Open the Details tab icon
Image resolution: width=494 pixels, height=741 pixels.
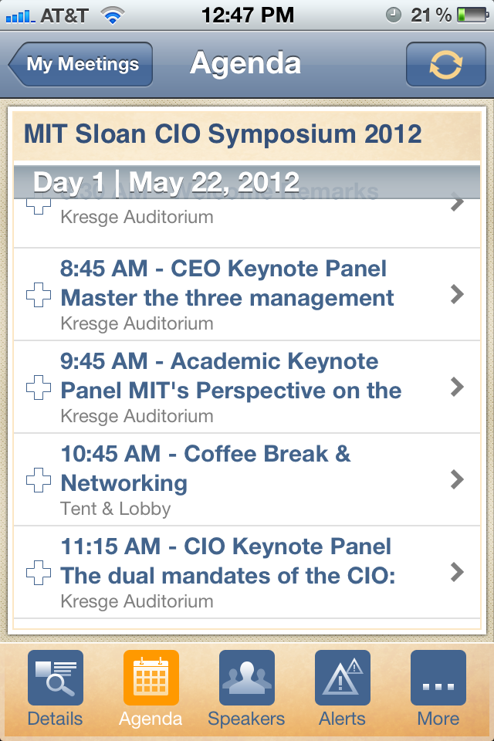[x=56, y=678]
